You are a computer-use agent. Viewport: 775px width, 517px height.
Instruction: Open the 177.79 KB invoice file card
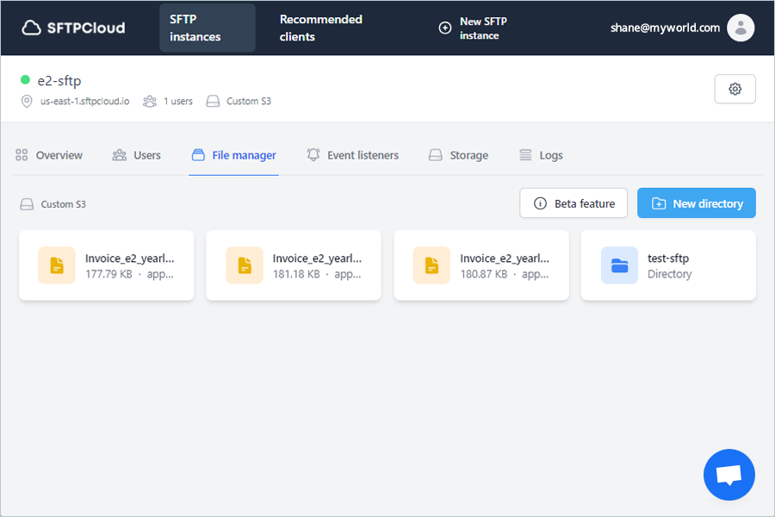pyautogui.click(x=106, y=265)
